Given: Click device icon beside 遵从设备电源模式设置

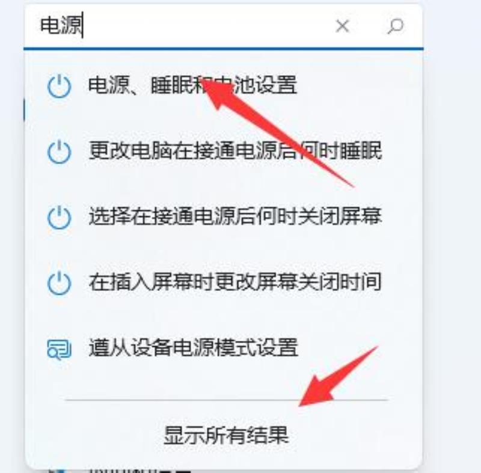Looking at the screenshot, I should pos(59,349).
